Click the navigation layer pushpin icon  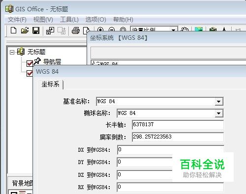[x=37, y=61]
